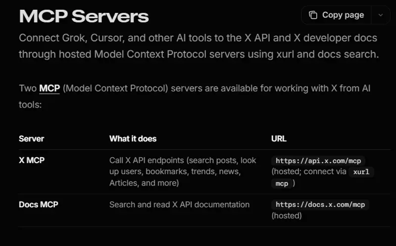Click the mcp inline code chip

point(282,183)
